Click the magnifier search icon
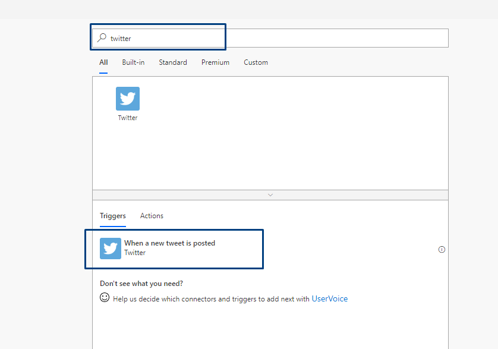This screenshot has width=498, height=349. [x=102, y=38]
